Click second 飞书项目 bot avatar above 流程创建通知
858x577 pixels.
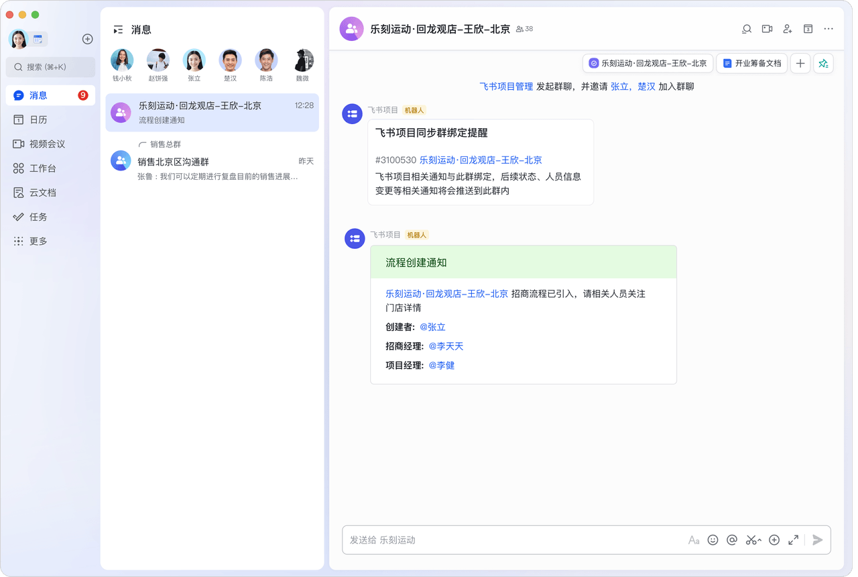[355, 239]
